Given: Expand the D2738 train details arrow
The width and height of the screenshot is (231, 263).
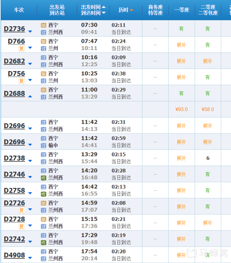Looking at the screenshot, I should (30, 161).
